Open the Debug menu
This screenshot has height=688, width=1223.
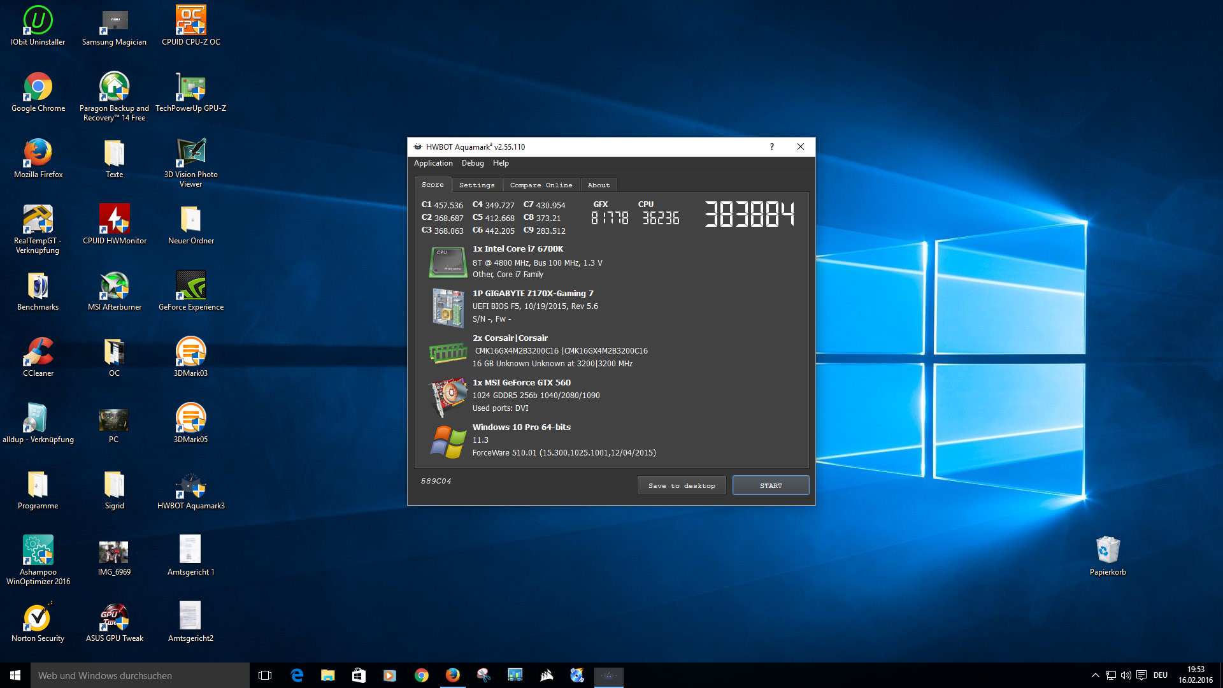point(473,163)
